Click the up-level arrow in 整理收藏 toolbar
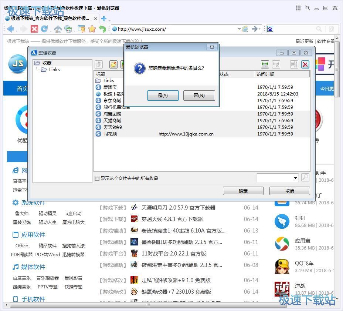This screenshot has height=311, width=343. pos(99,64)
